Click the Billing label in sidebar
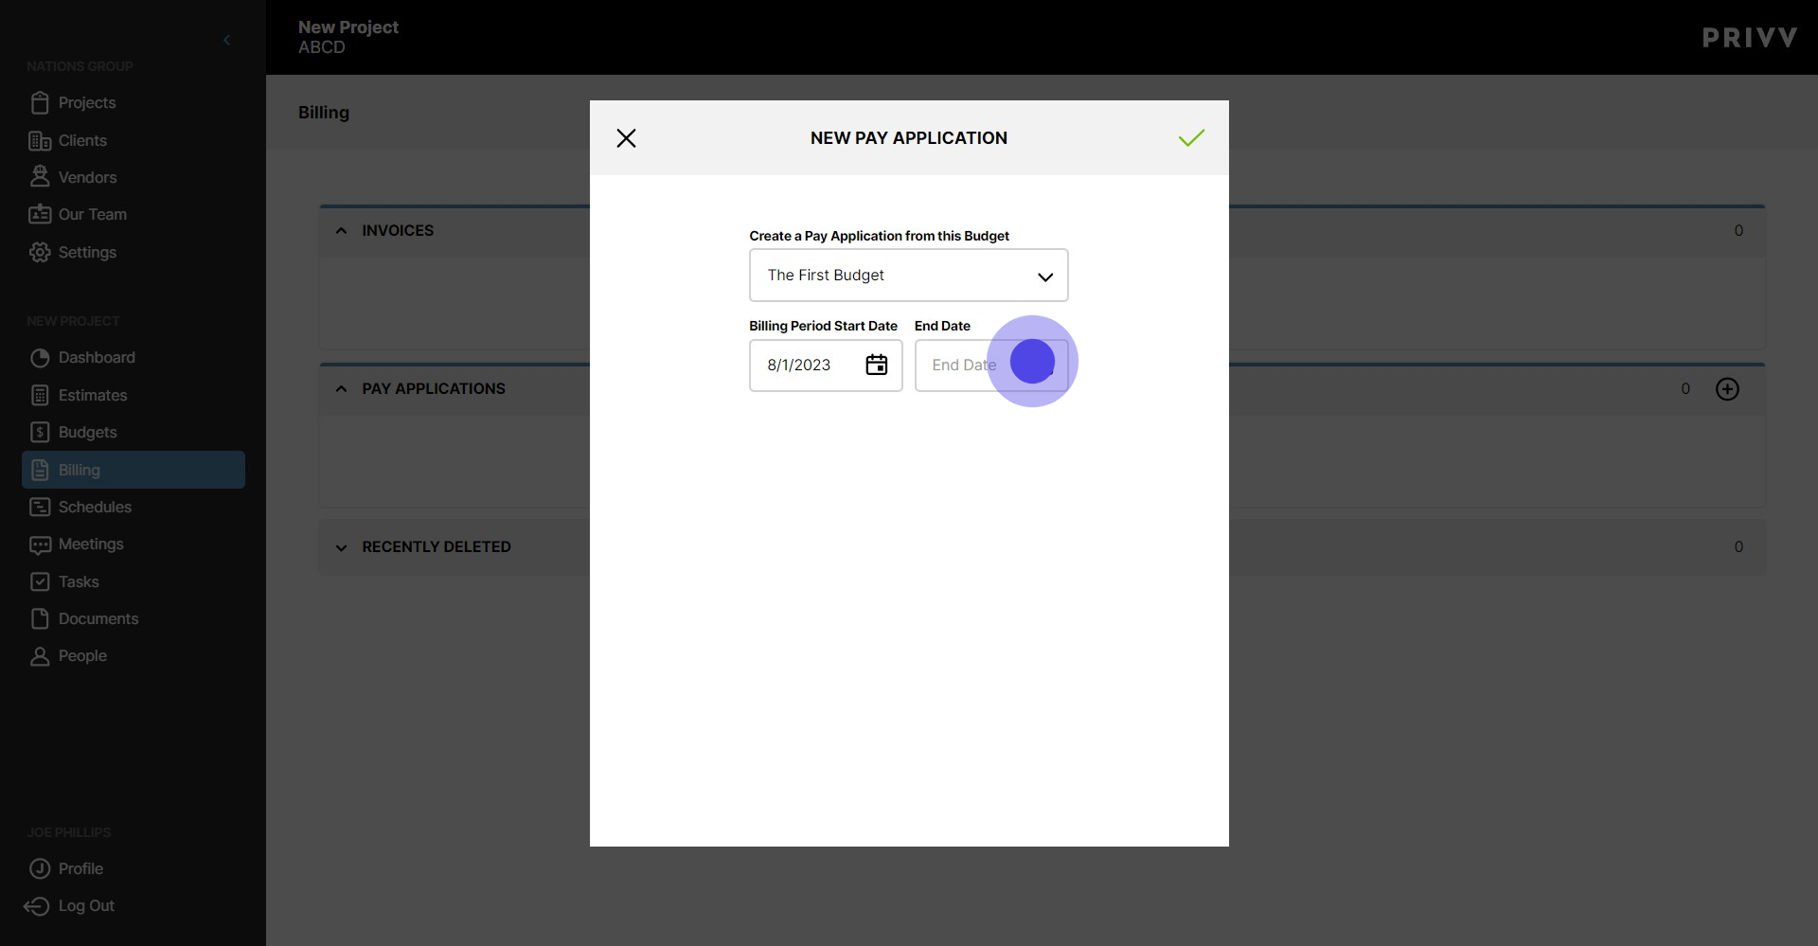This screenshot has width=1818, height=946. pos(79,470)
